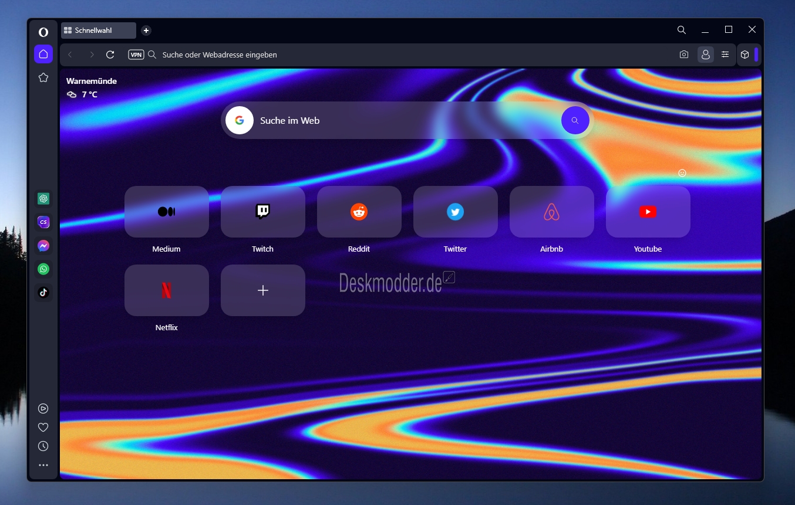Viewport: 795px width, 505px height.
Task: Open ChatSonic CS sidebar icon
Action: tap(43, 222)
